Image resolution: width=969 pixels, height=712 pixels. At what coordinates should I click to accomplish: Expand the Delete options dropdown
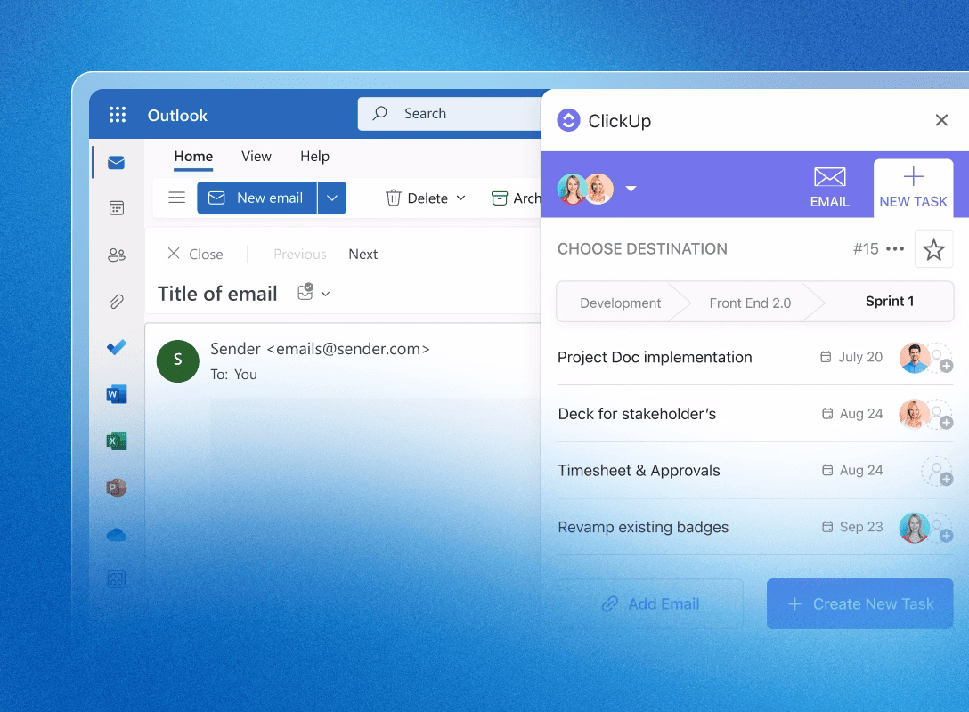[x=460, y=198]
